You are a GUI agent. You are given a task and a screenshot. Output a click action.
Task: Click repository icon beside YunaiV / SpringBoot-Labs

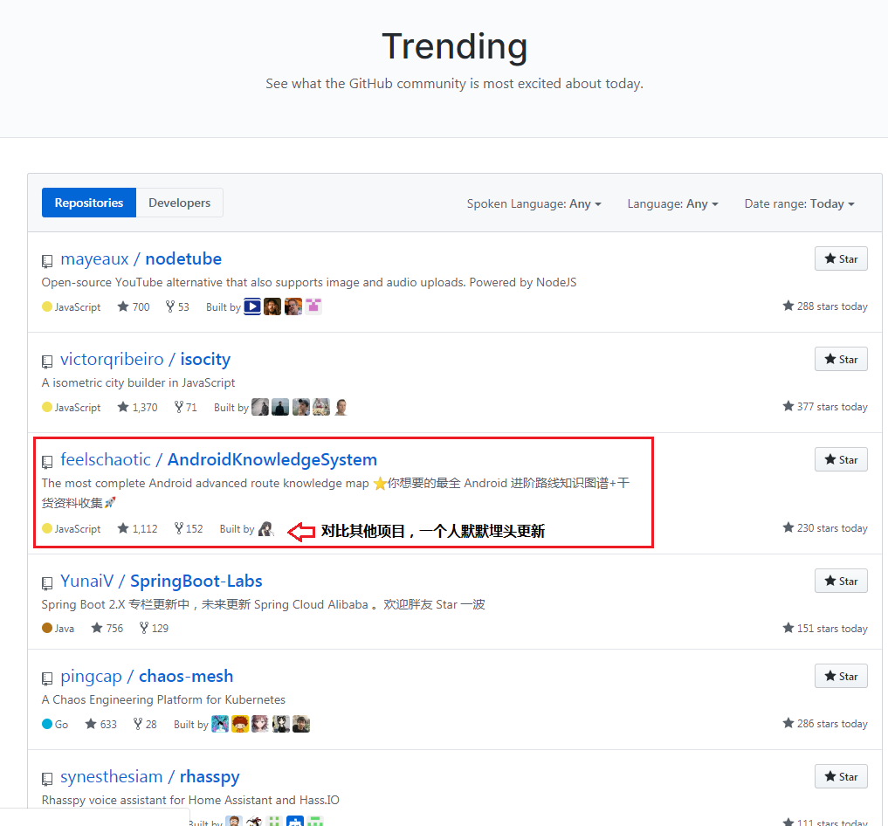tap(47, 583)
